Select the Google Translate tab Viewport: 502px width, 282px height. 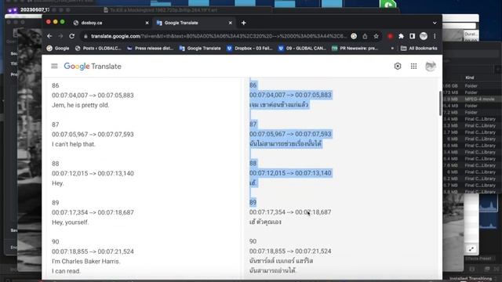click(x=194, y=23)
